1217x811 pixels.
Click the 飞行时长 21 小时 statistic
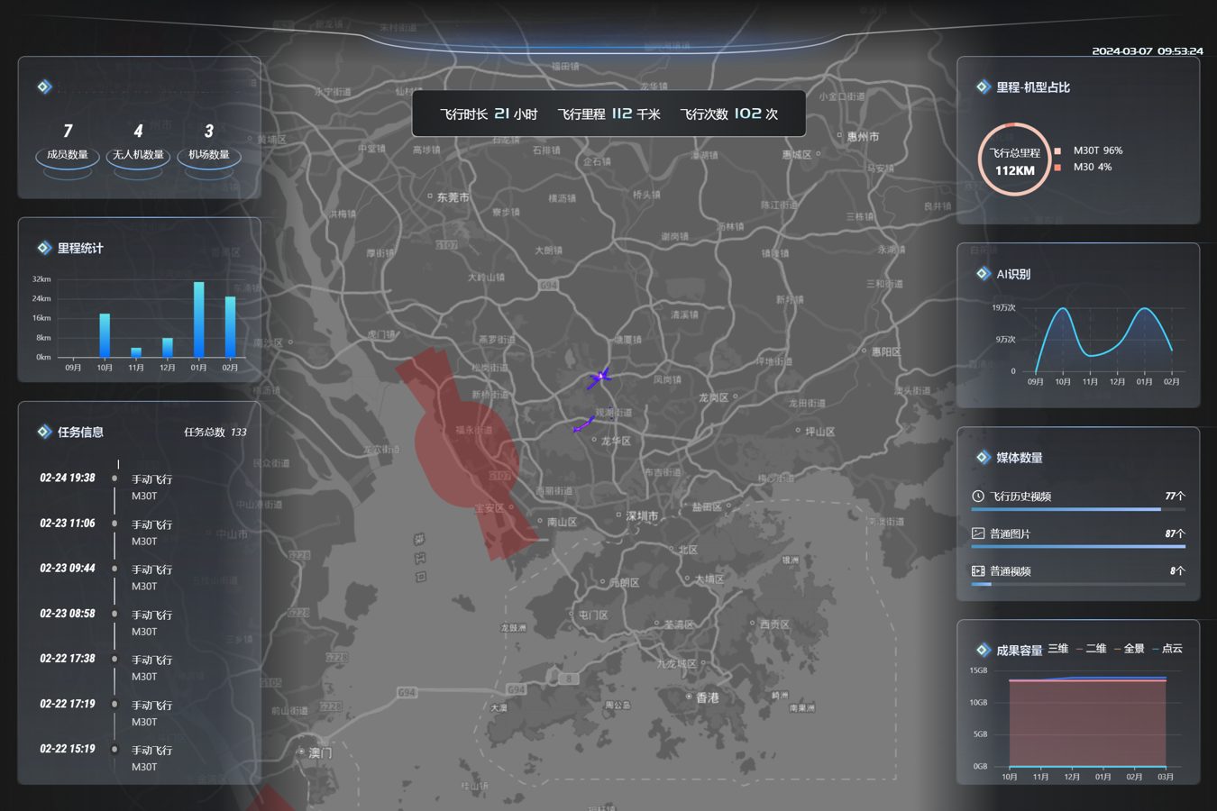(489, 114)
